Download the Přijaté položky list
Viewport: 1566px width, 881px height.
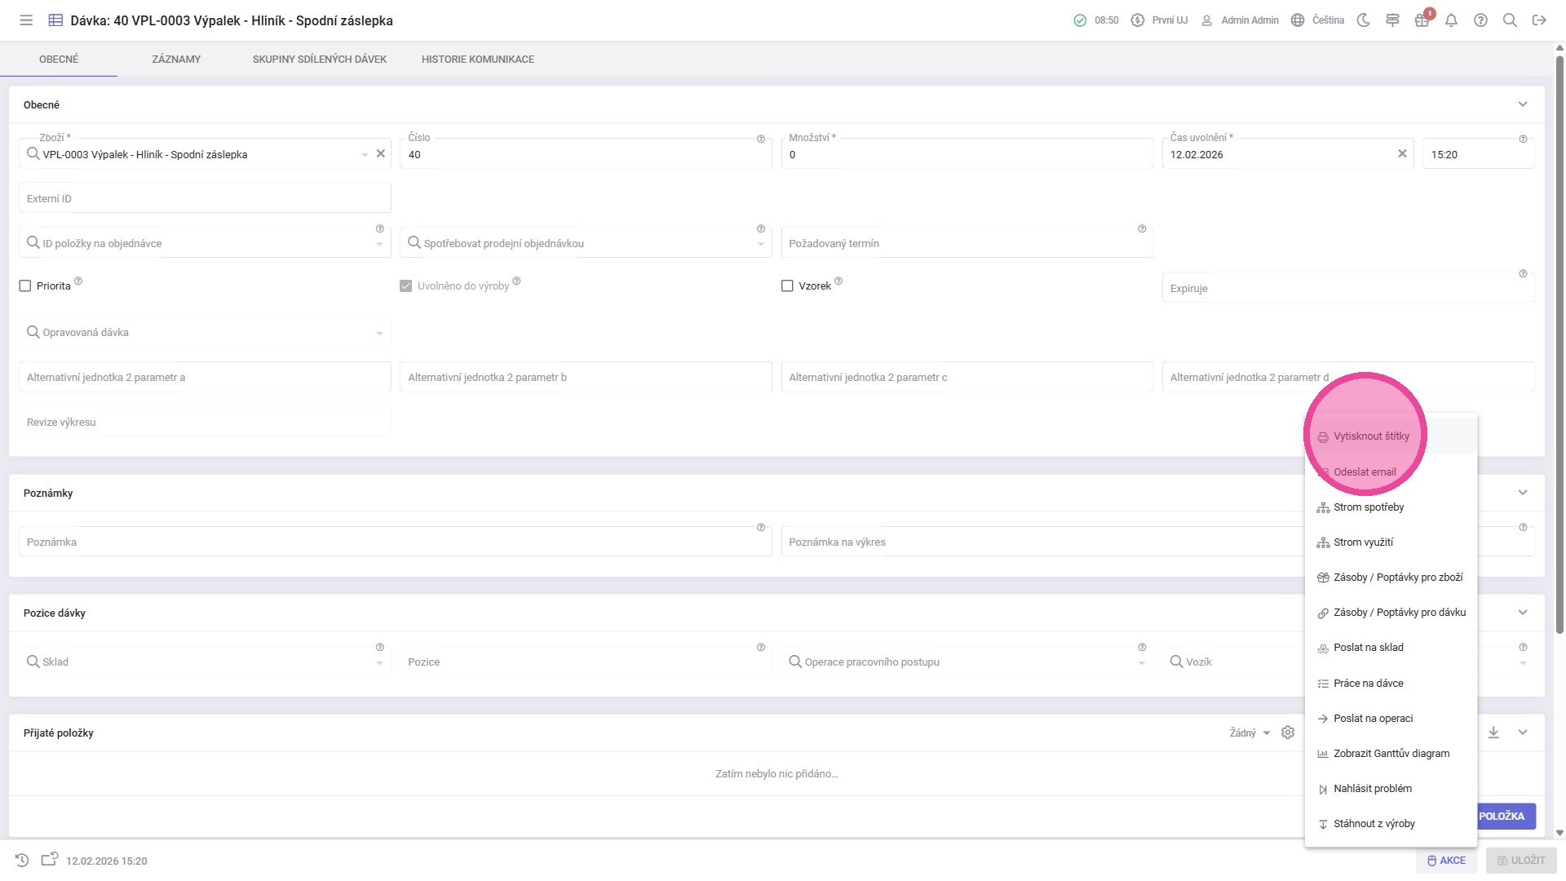1493,733
